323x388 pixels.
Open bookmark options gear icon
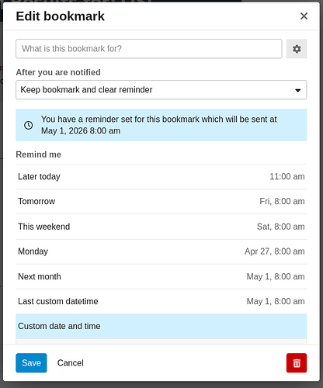click(297, 49)
